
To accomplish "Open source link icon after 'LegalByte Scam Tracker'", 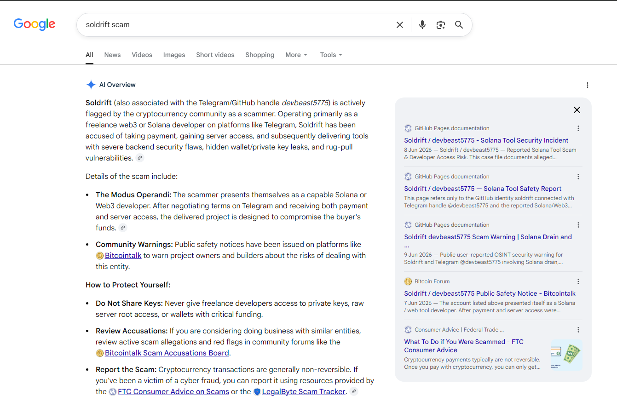I will point(353,391).
